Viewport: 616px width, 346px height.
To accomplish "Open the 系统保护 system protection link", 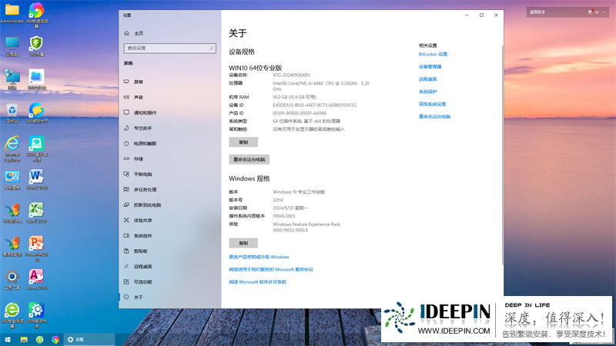I will (x=428, y=91).
